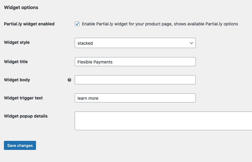Click the Widget body help icon
252x162 pixels.
69,80
